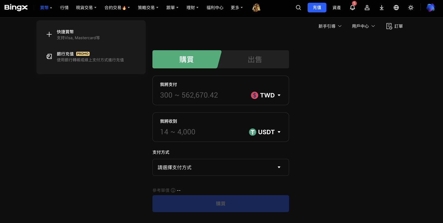Open the user profile icon
443x223 pixels.
[367, 8]
